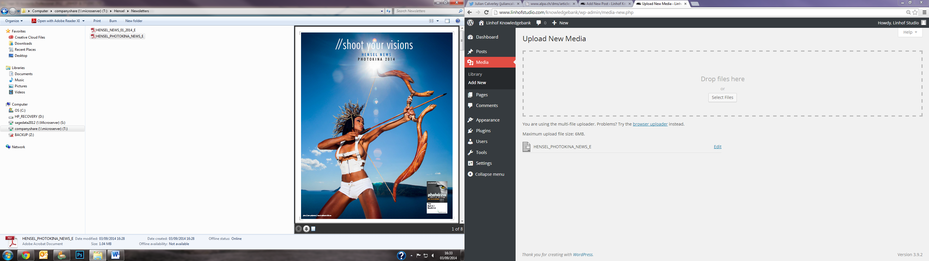Open a new Chrome tab
929x261 pixels.
[x=695, y=4]
